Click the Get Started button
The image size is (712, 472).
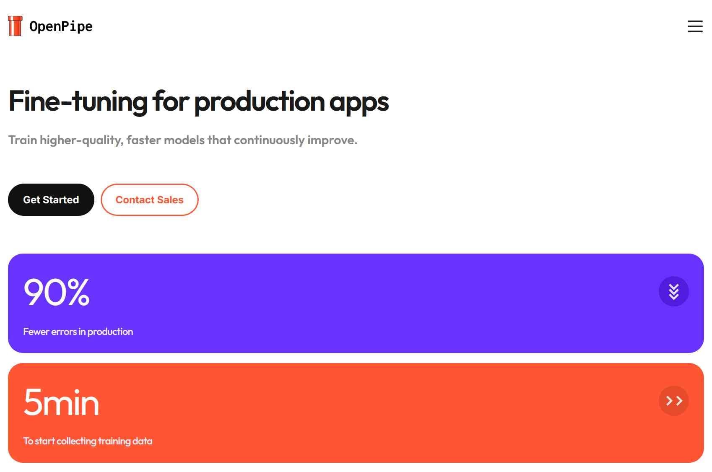pyautogui.click(x=51, y=200)
